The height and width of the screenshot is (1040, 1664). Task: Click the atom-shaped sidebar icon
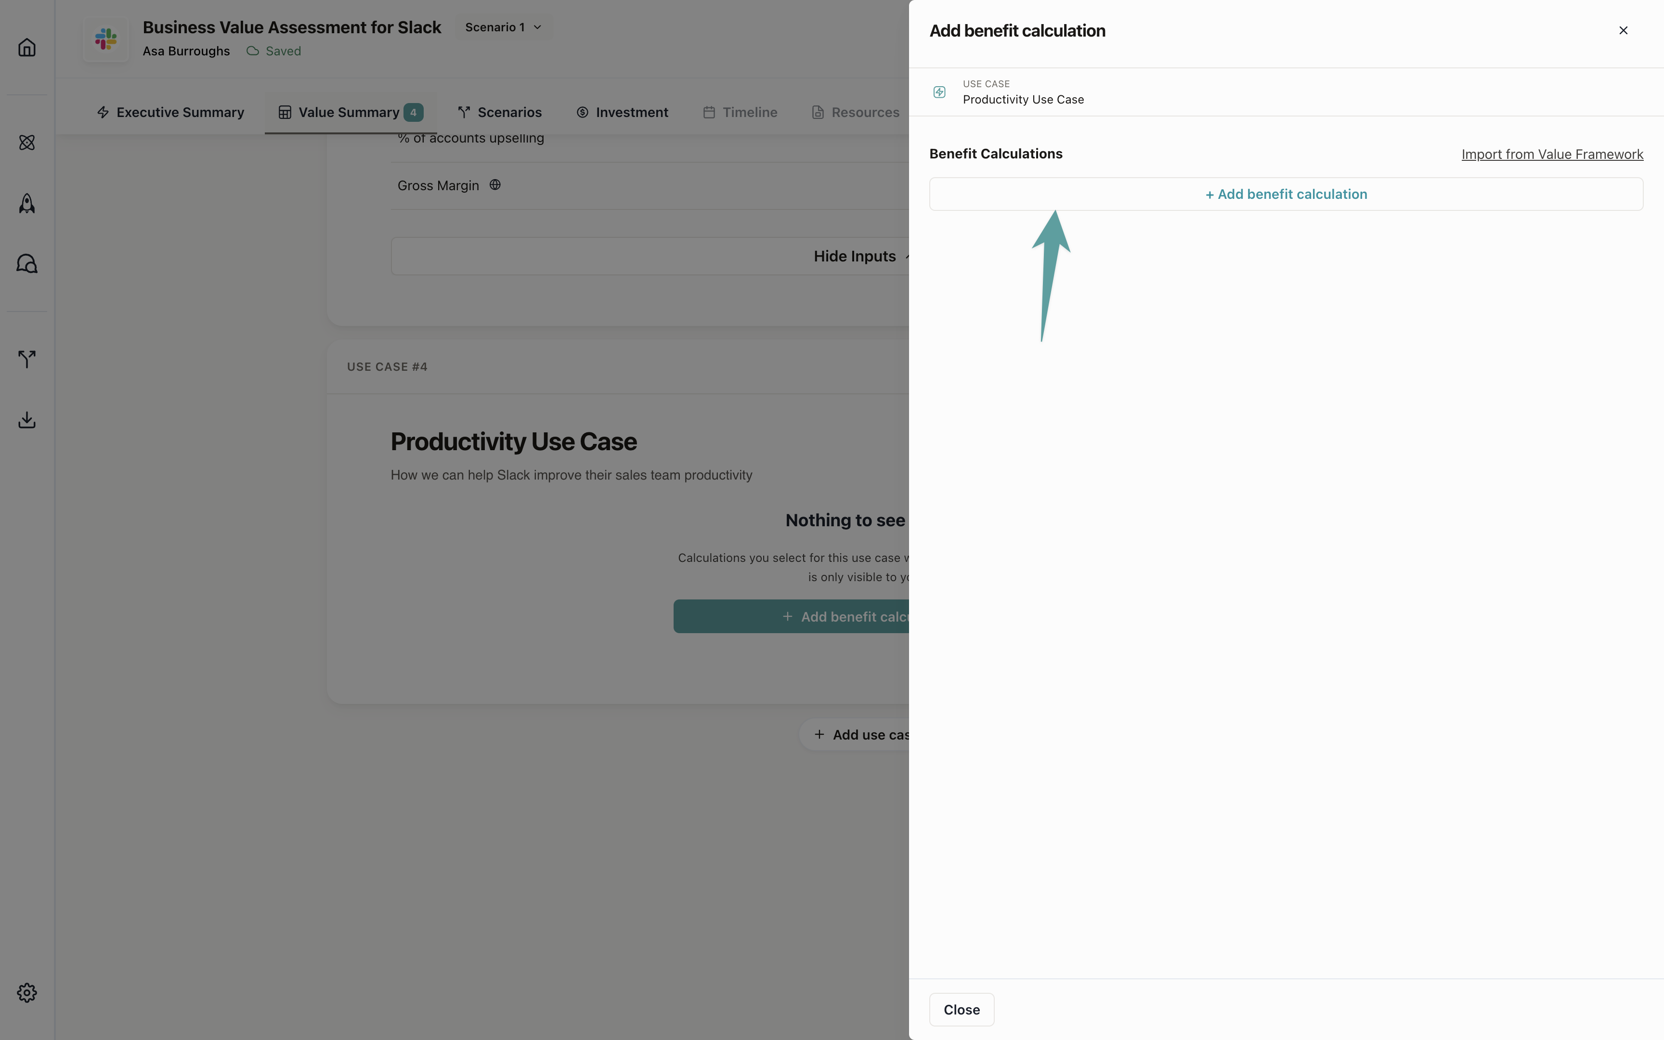click(x=27, y=143)
